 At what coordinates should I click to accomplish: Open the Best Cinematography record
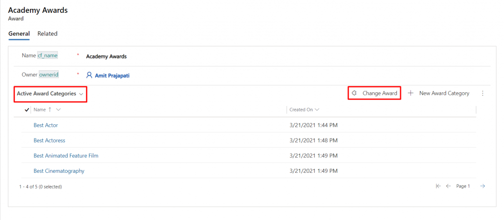pyautogui.click(x=59, y=171)
